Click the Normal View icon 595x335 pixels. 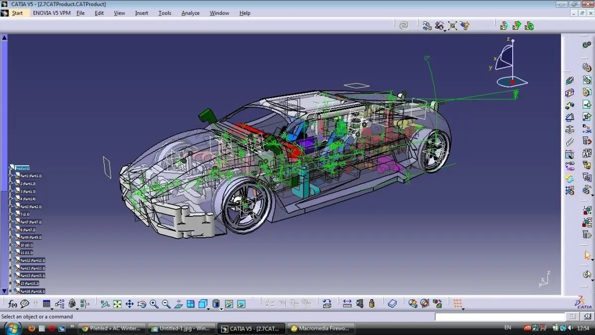178,304
